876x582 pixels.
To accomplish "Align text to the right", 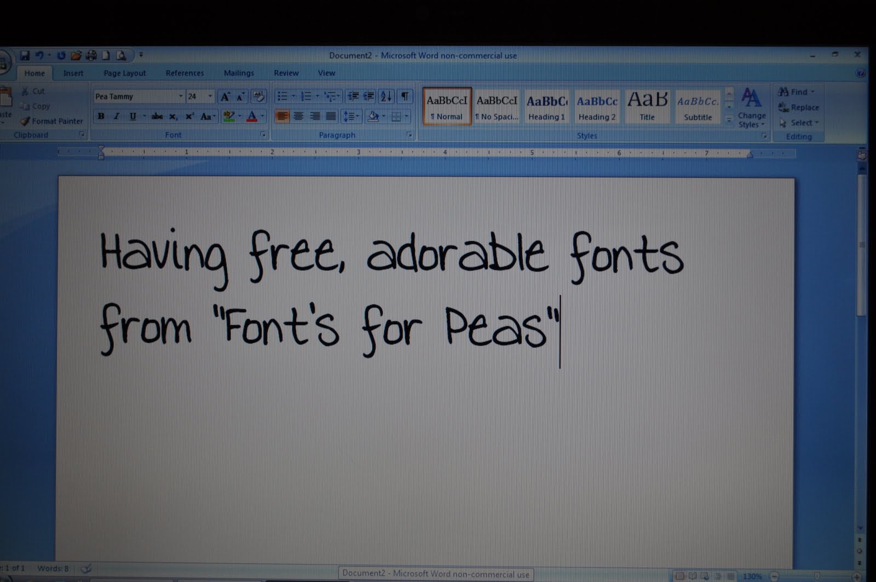I will pos(315,116).
